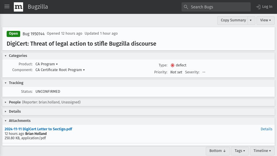The width and height of the screenshot is (277, 156).
Task: Select the bug title about DigiCert
Action: pyautogui.click(x=81, y=44)
